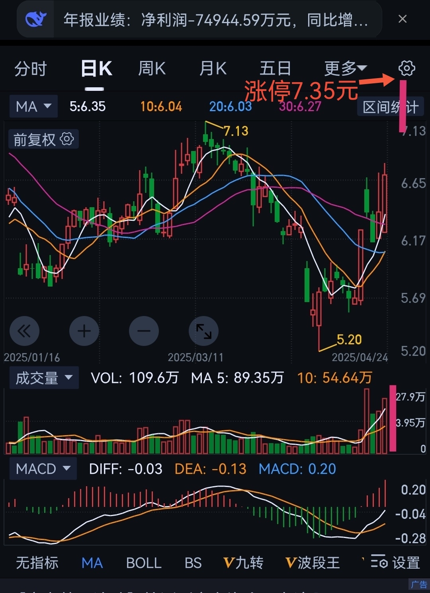The image size is (430, 593).
Task: Tap the 5.20 low price label on chart
Action: [349, 340]
